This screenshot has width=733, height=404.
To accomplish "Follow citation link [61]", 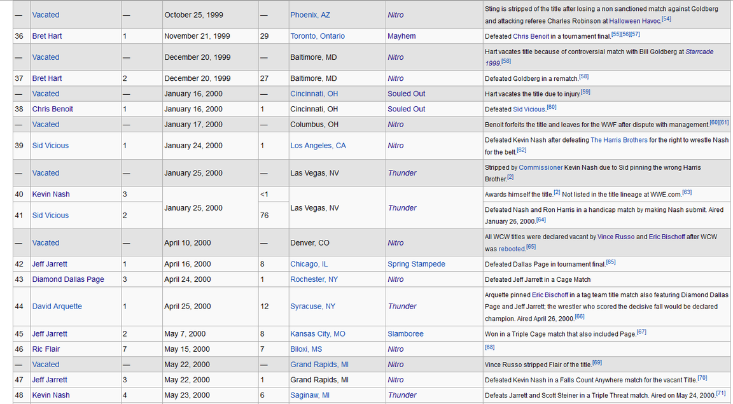I will [x=724, y=123].
